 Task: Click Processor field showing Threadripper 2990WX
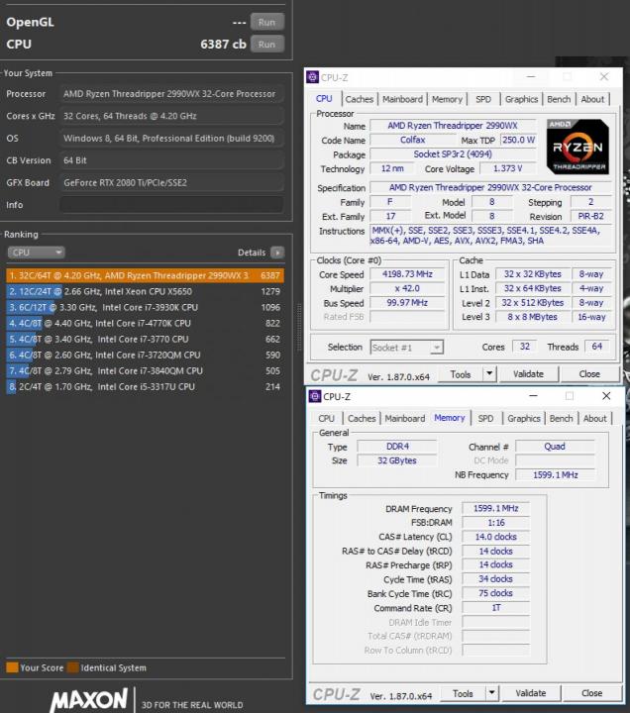tap(171, 94)
